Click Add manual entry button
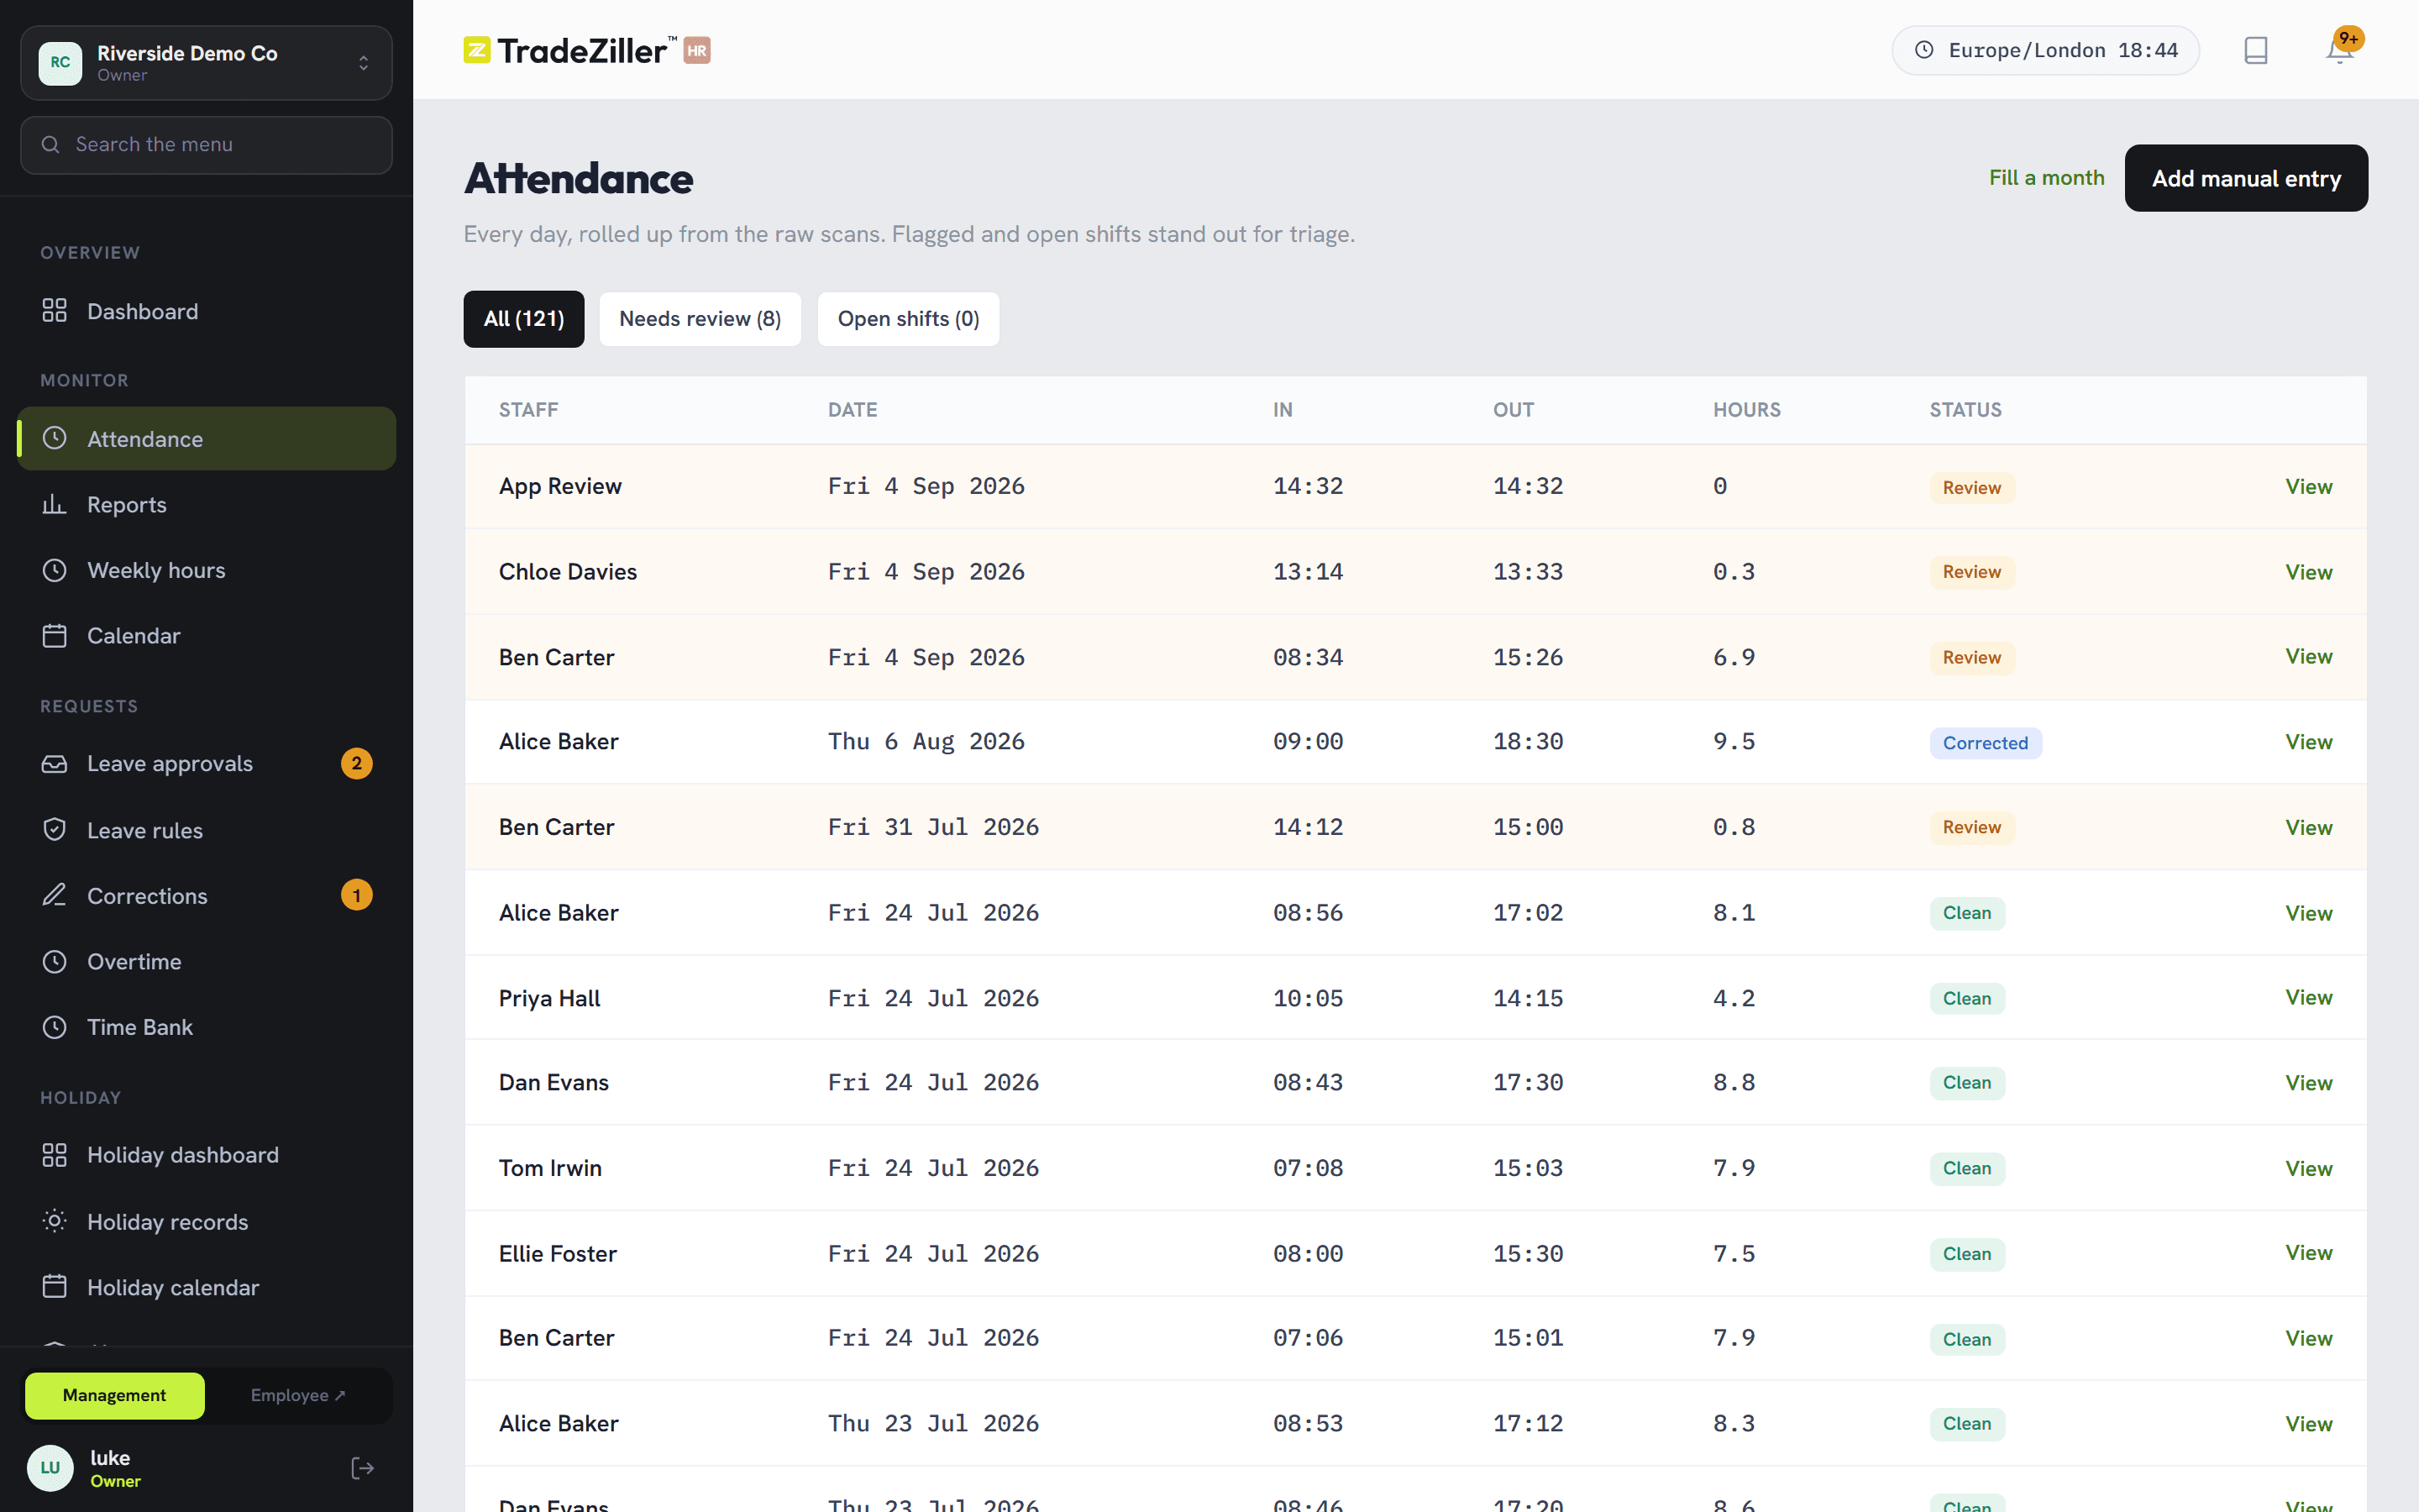Screen dimensions: 2419x1512 coord(2246,178)
